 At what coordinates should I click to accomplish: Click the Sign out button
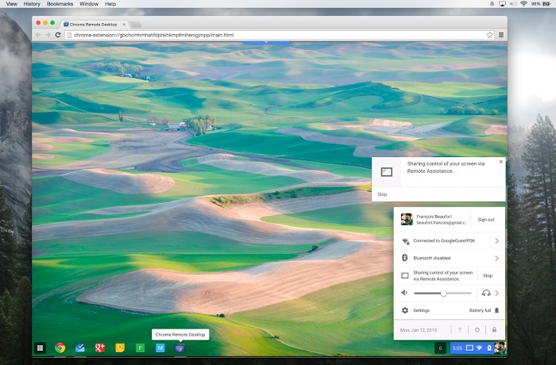485,220
